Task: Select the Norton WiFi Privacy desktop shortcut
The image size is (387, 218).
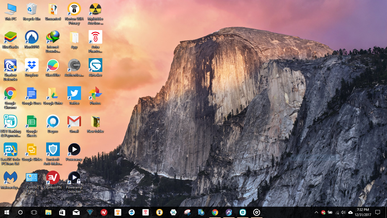Action: [74, 14]
